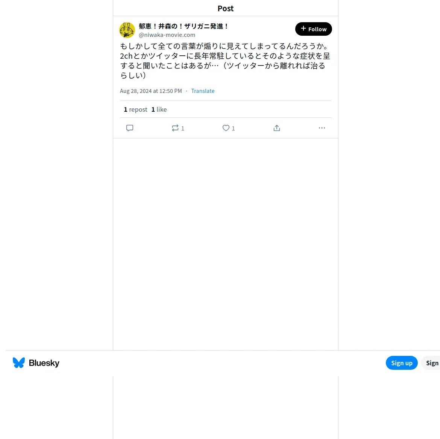View the 1 like list
The image size is (440, 439).
click(159, 109)
